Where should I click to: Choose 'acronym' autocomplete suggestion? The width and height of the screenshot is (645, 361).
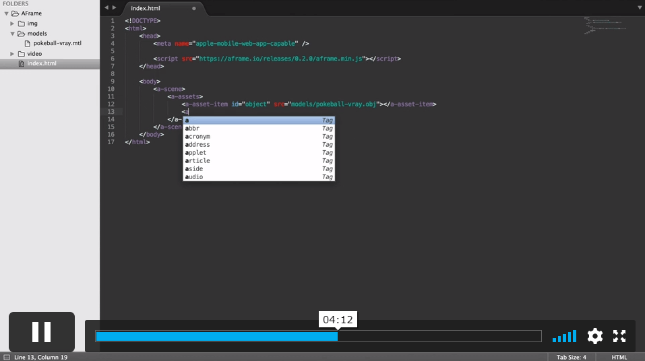[259, 137]
